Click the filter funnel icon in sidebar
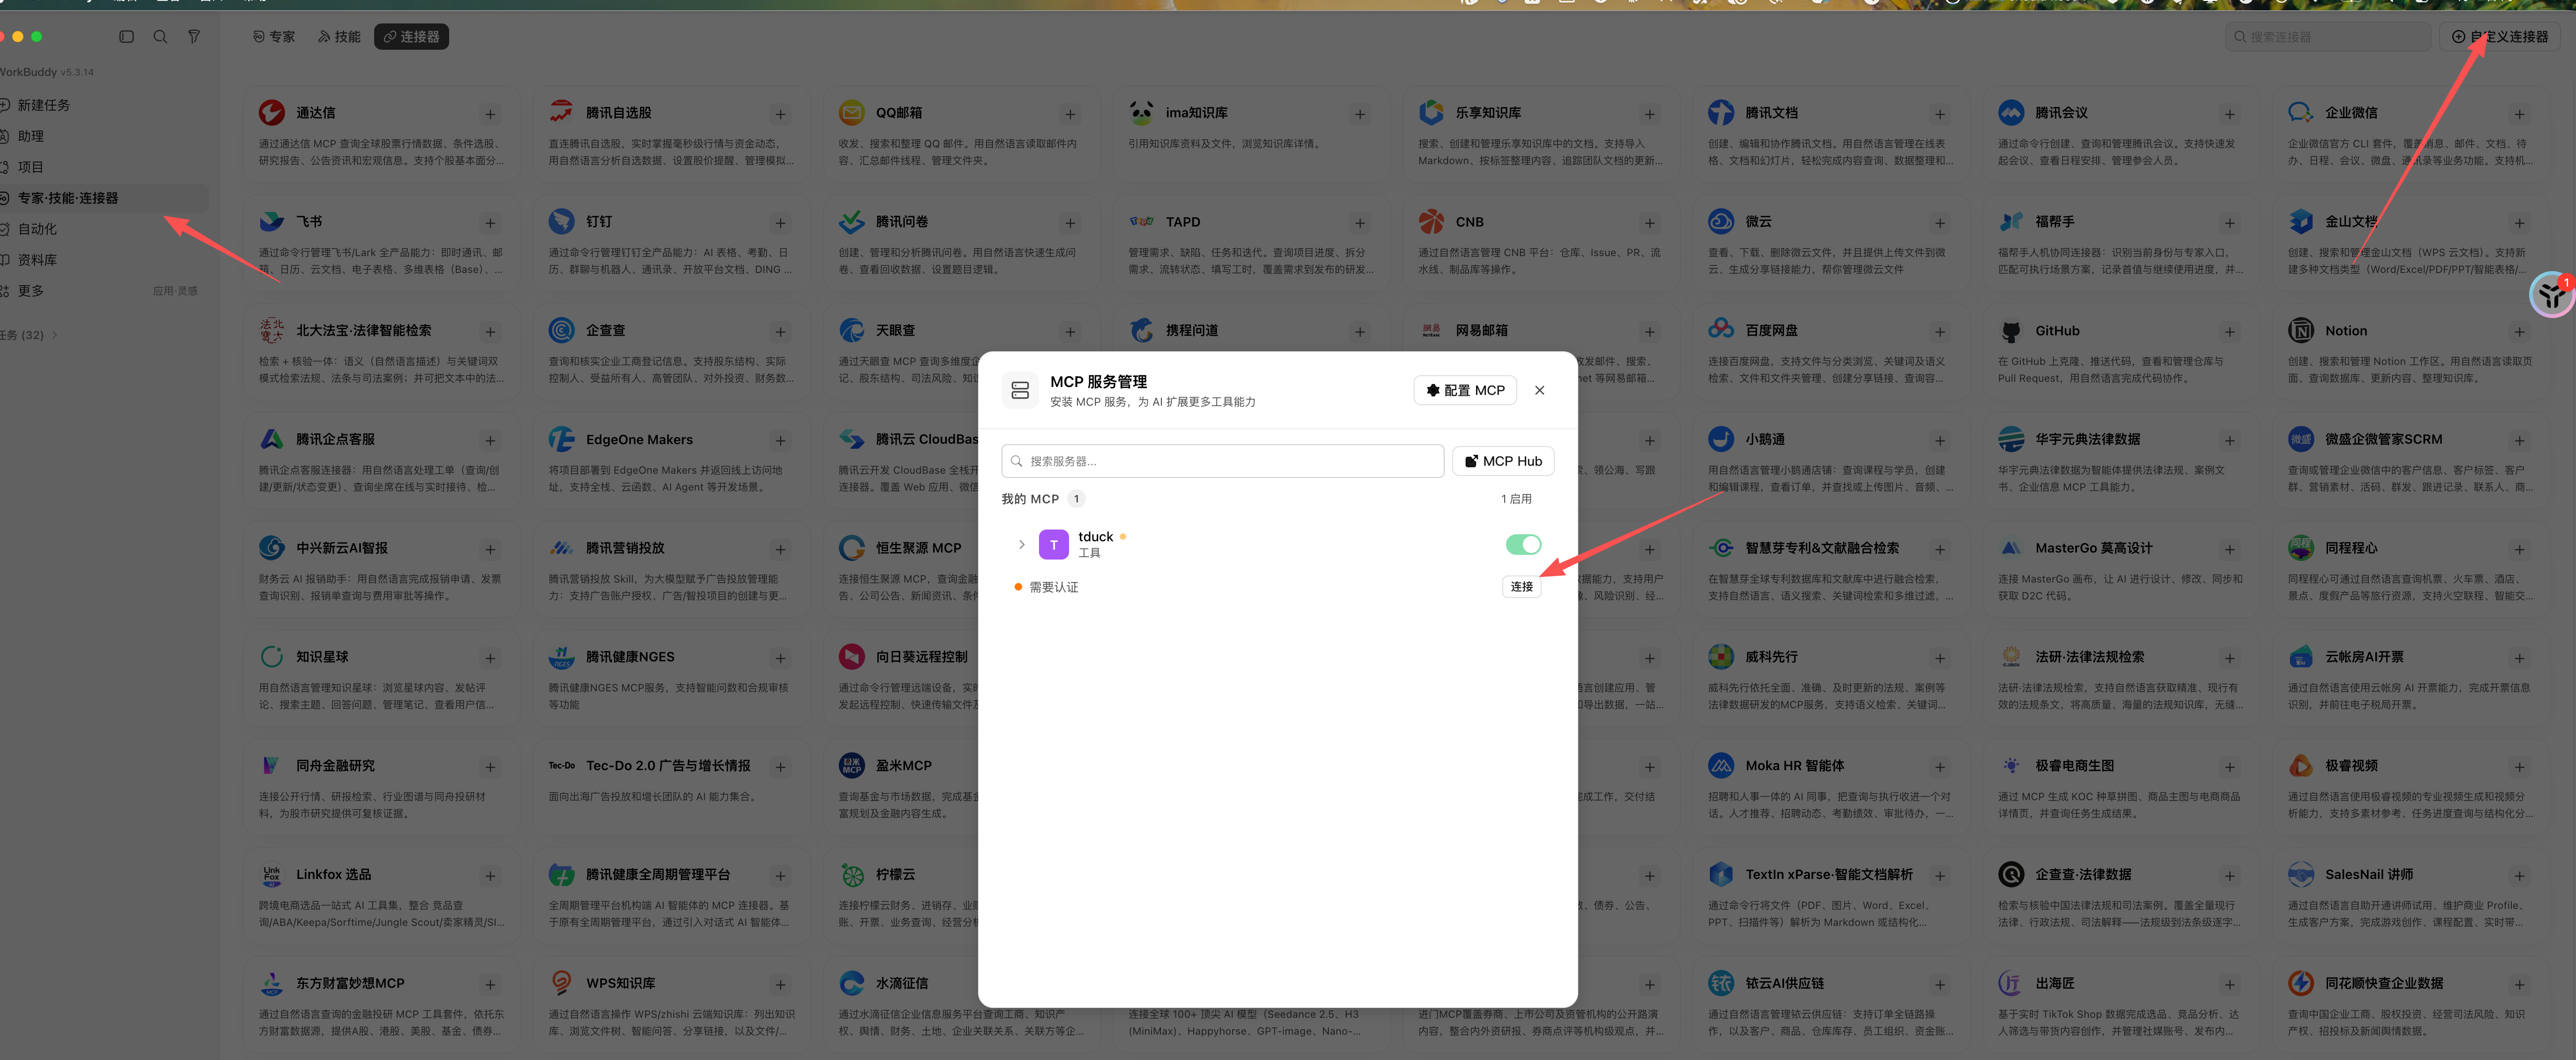 pyautogui.click(x=194, y=37)
